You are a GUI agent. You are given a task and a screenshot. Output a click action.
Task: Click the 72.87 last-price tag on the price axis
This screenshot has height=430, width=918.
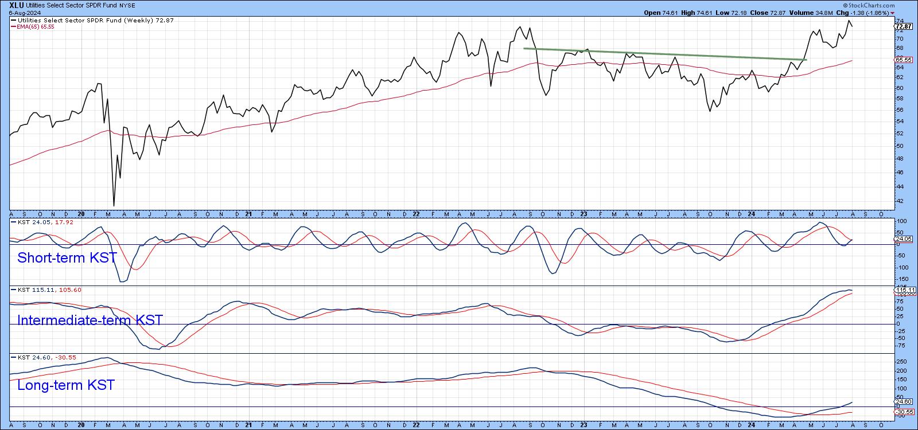[903, 26]
